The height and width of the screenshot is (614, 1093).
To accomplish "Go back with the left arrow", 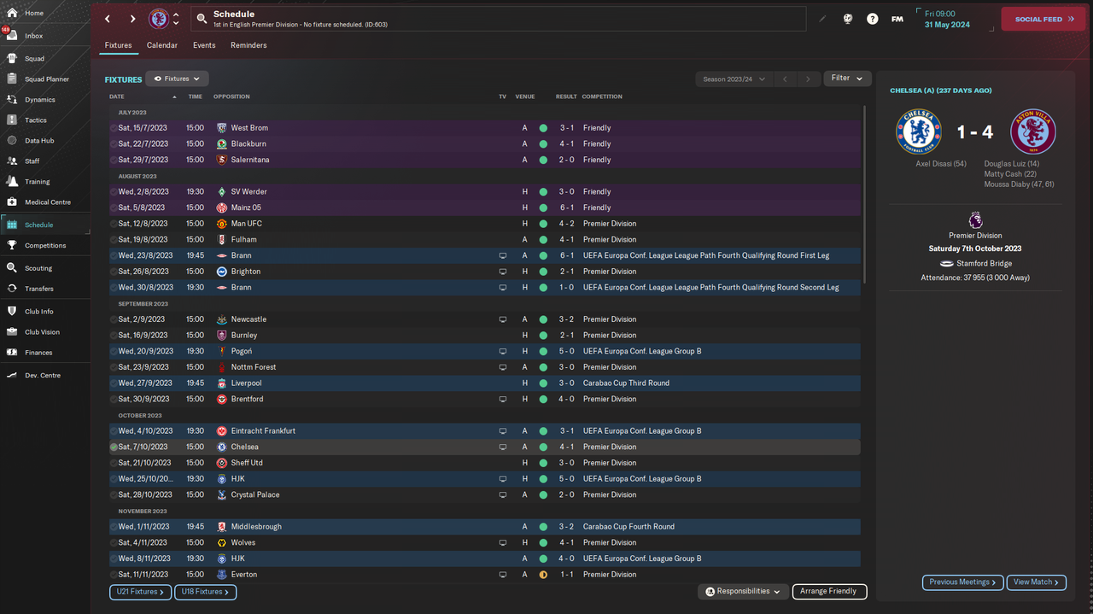I will click(108, 19).
